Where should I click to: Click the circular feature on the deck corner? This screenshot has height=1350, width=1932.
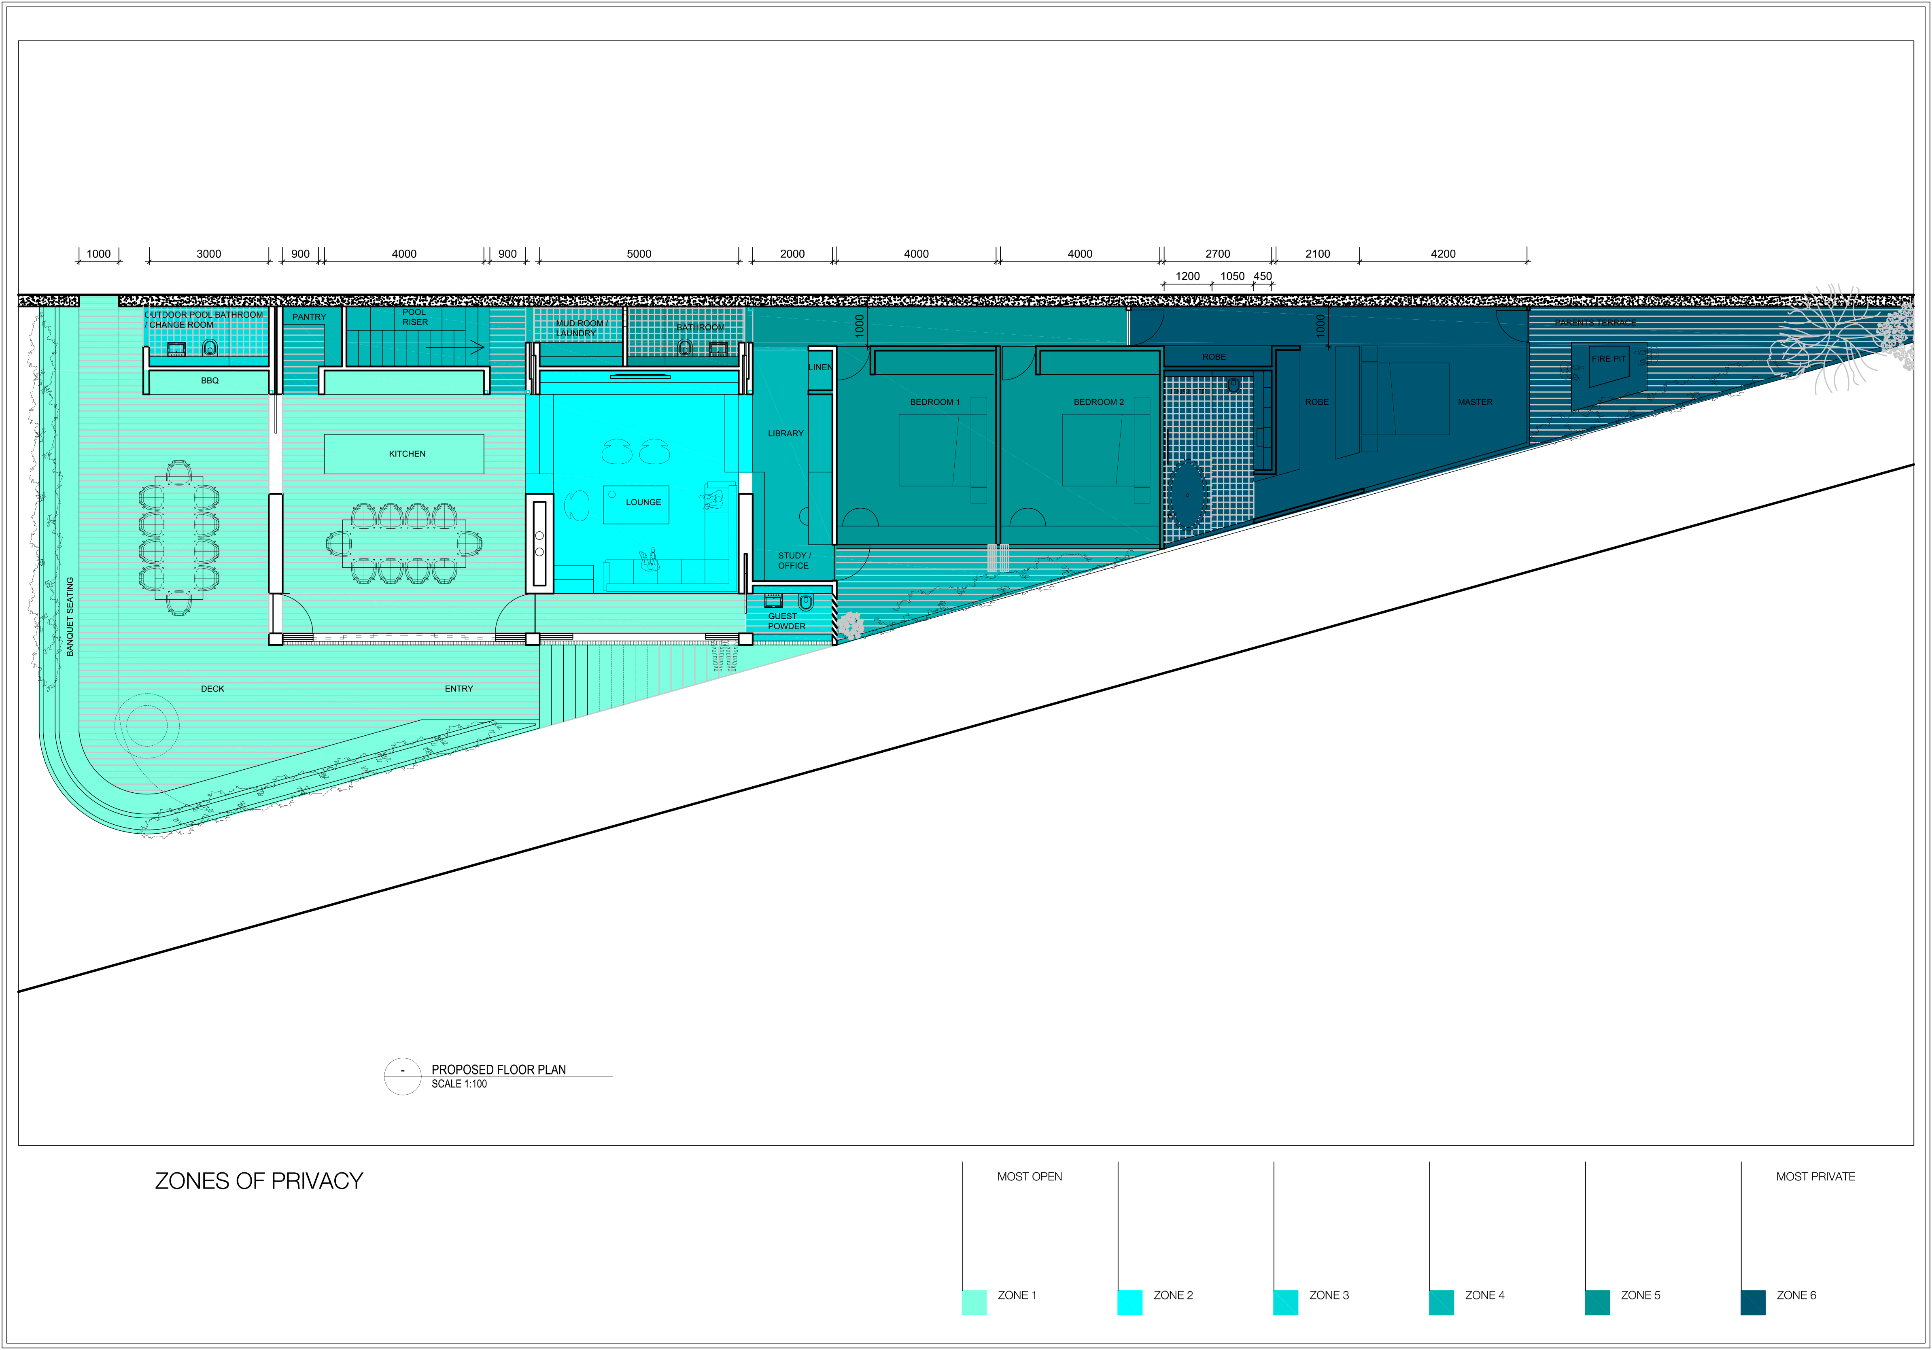(x=147, y=726)
